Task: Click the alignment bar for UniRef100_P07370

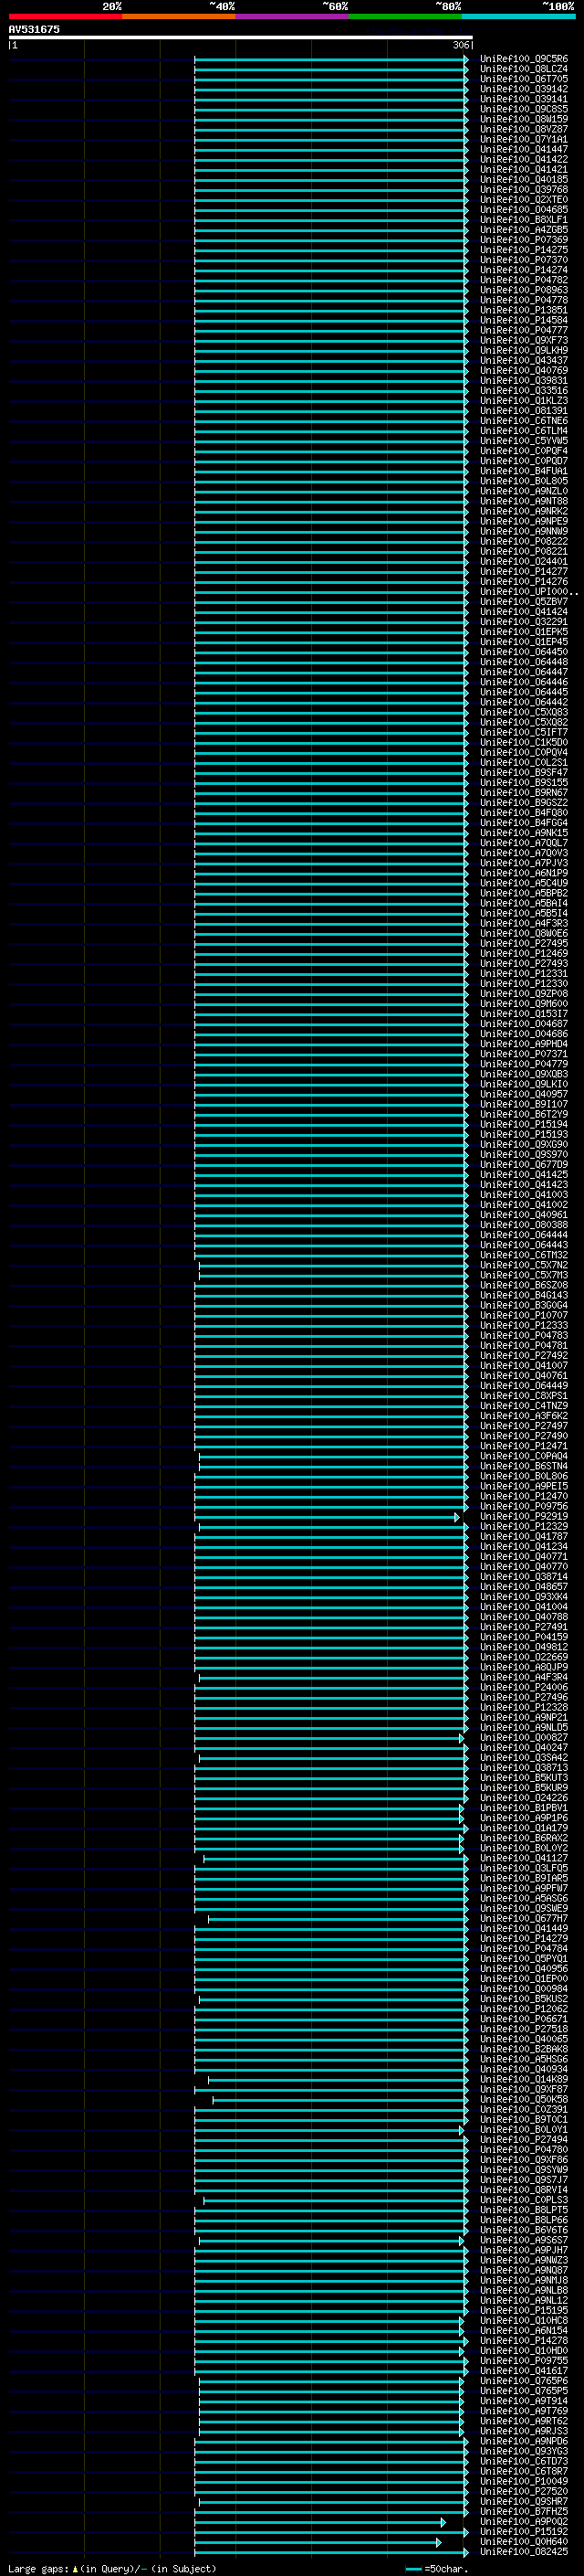Action: tap(331, 260)
